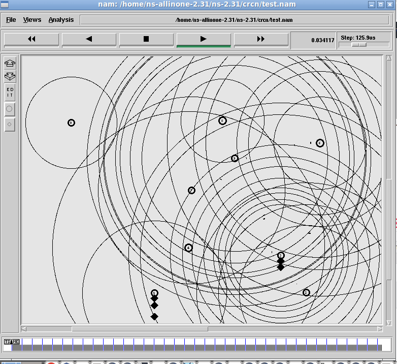Select the small circle node-size tool
397x364 pixels.
coord(10,124)
